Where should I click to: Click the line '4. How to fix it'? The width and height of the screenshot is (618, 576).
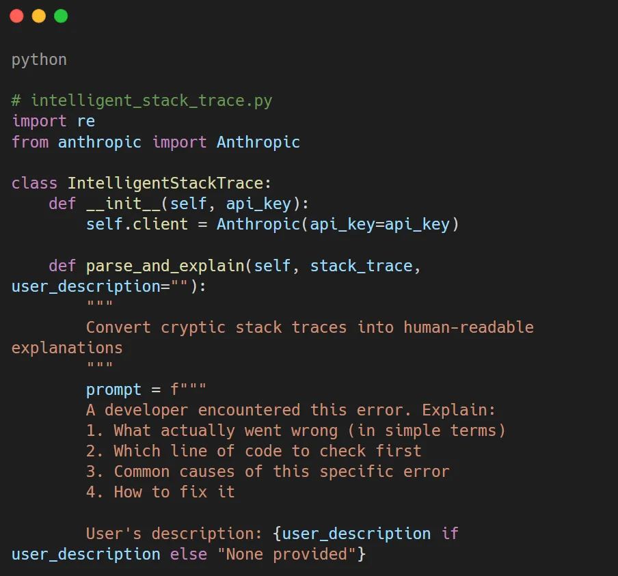pos(160,492)
